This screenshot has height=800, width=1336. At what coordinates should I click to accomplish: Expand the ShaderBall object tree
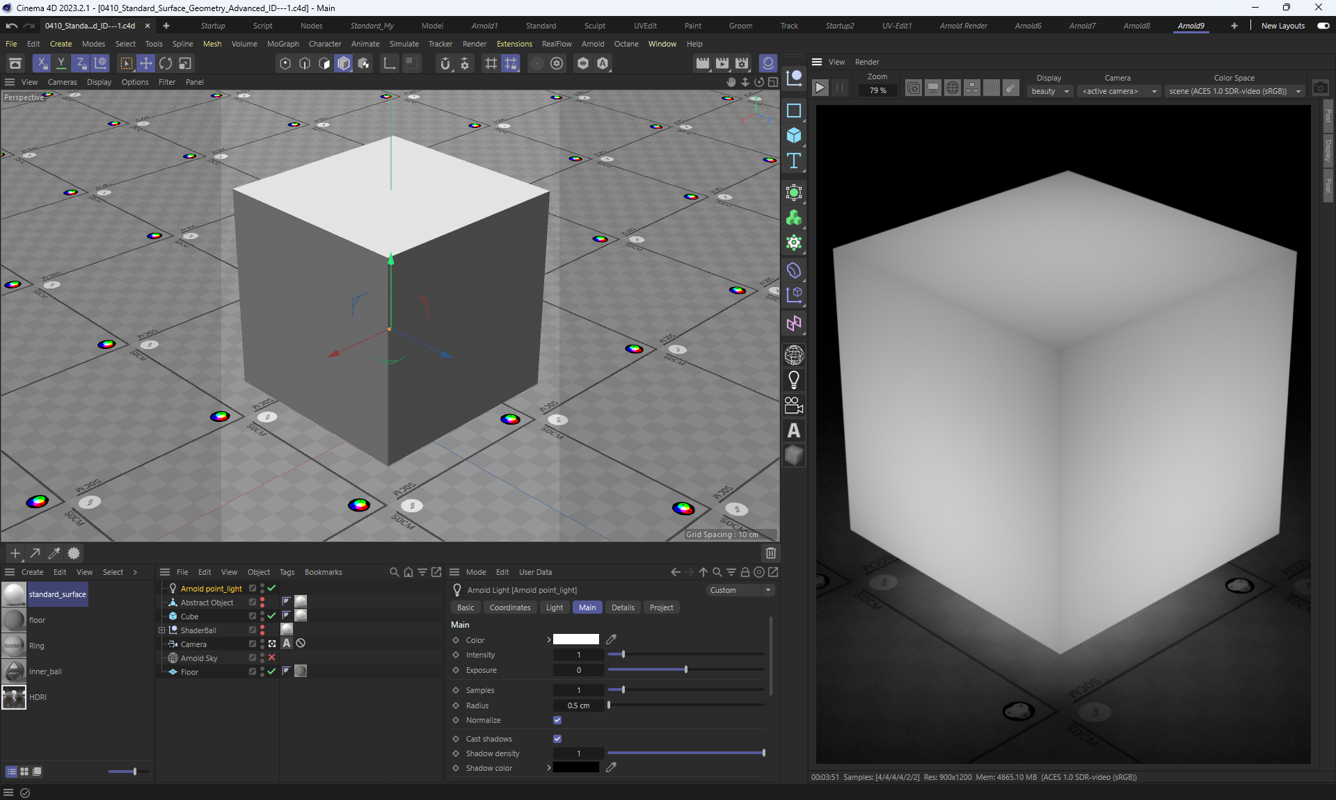point(162,630)
